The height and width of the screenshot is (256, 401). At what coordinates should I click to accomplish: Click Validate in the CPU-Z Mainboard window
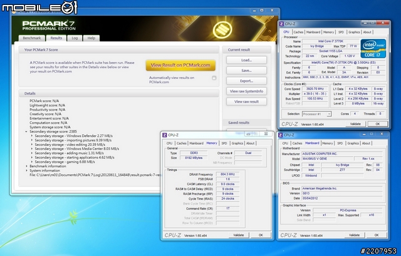(x=355, y=235)
